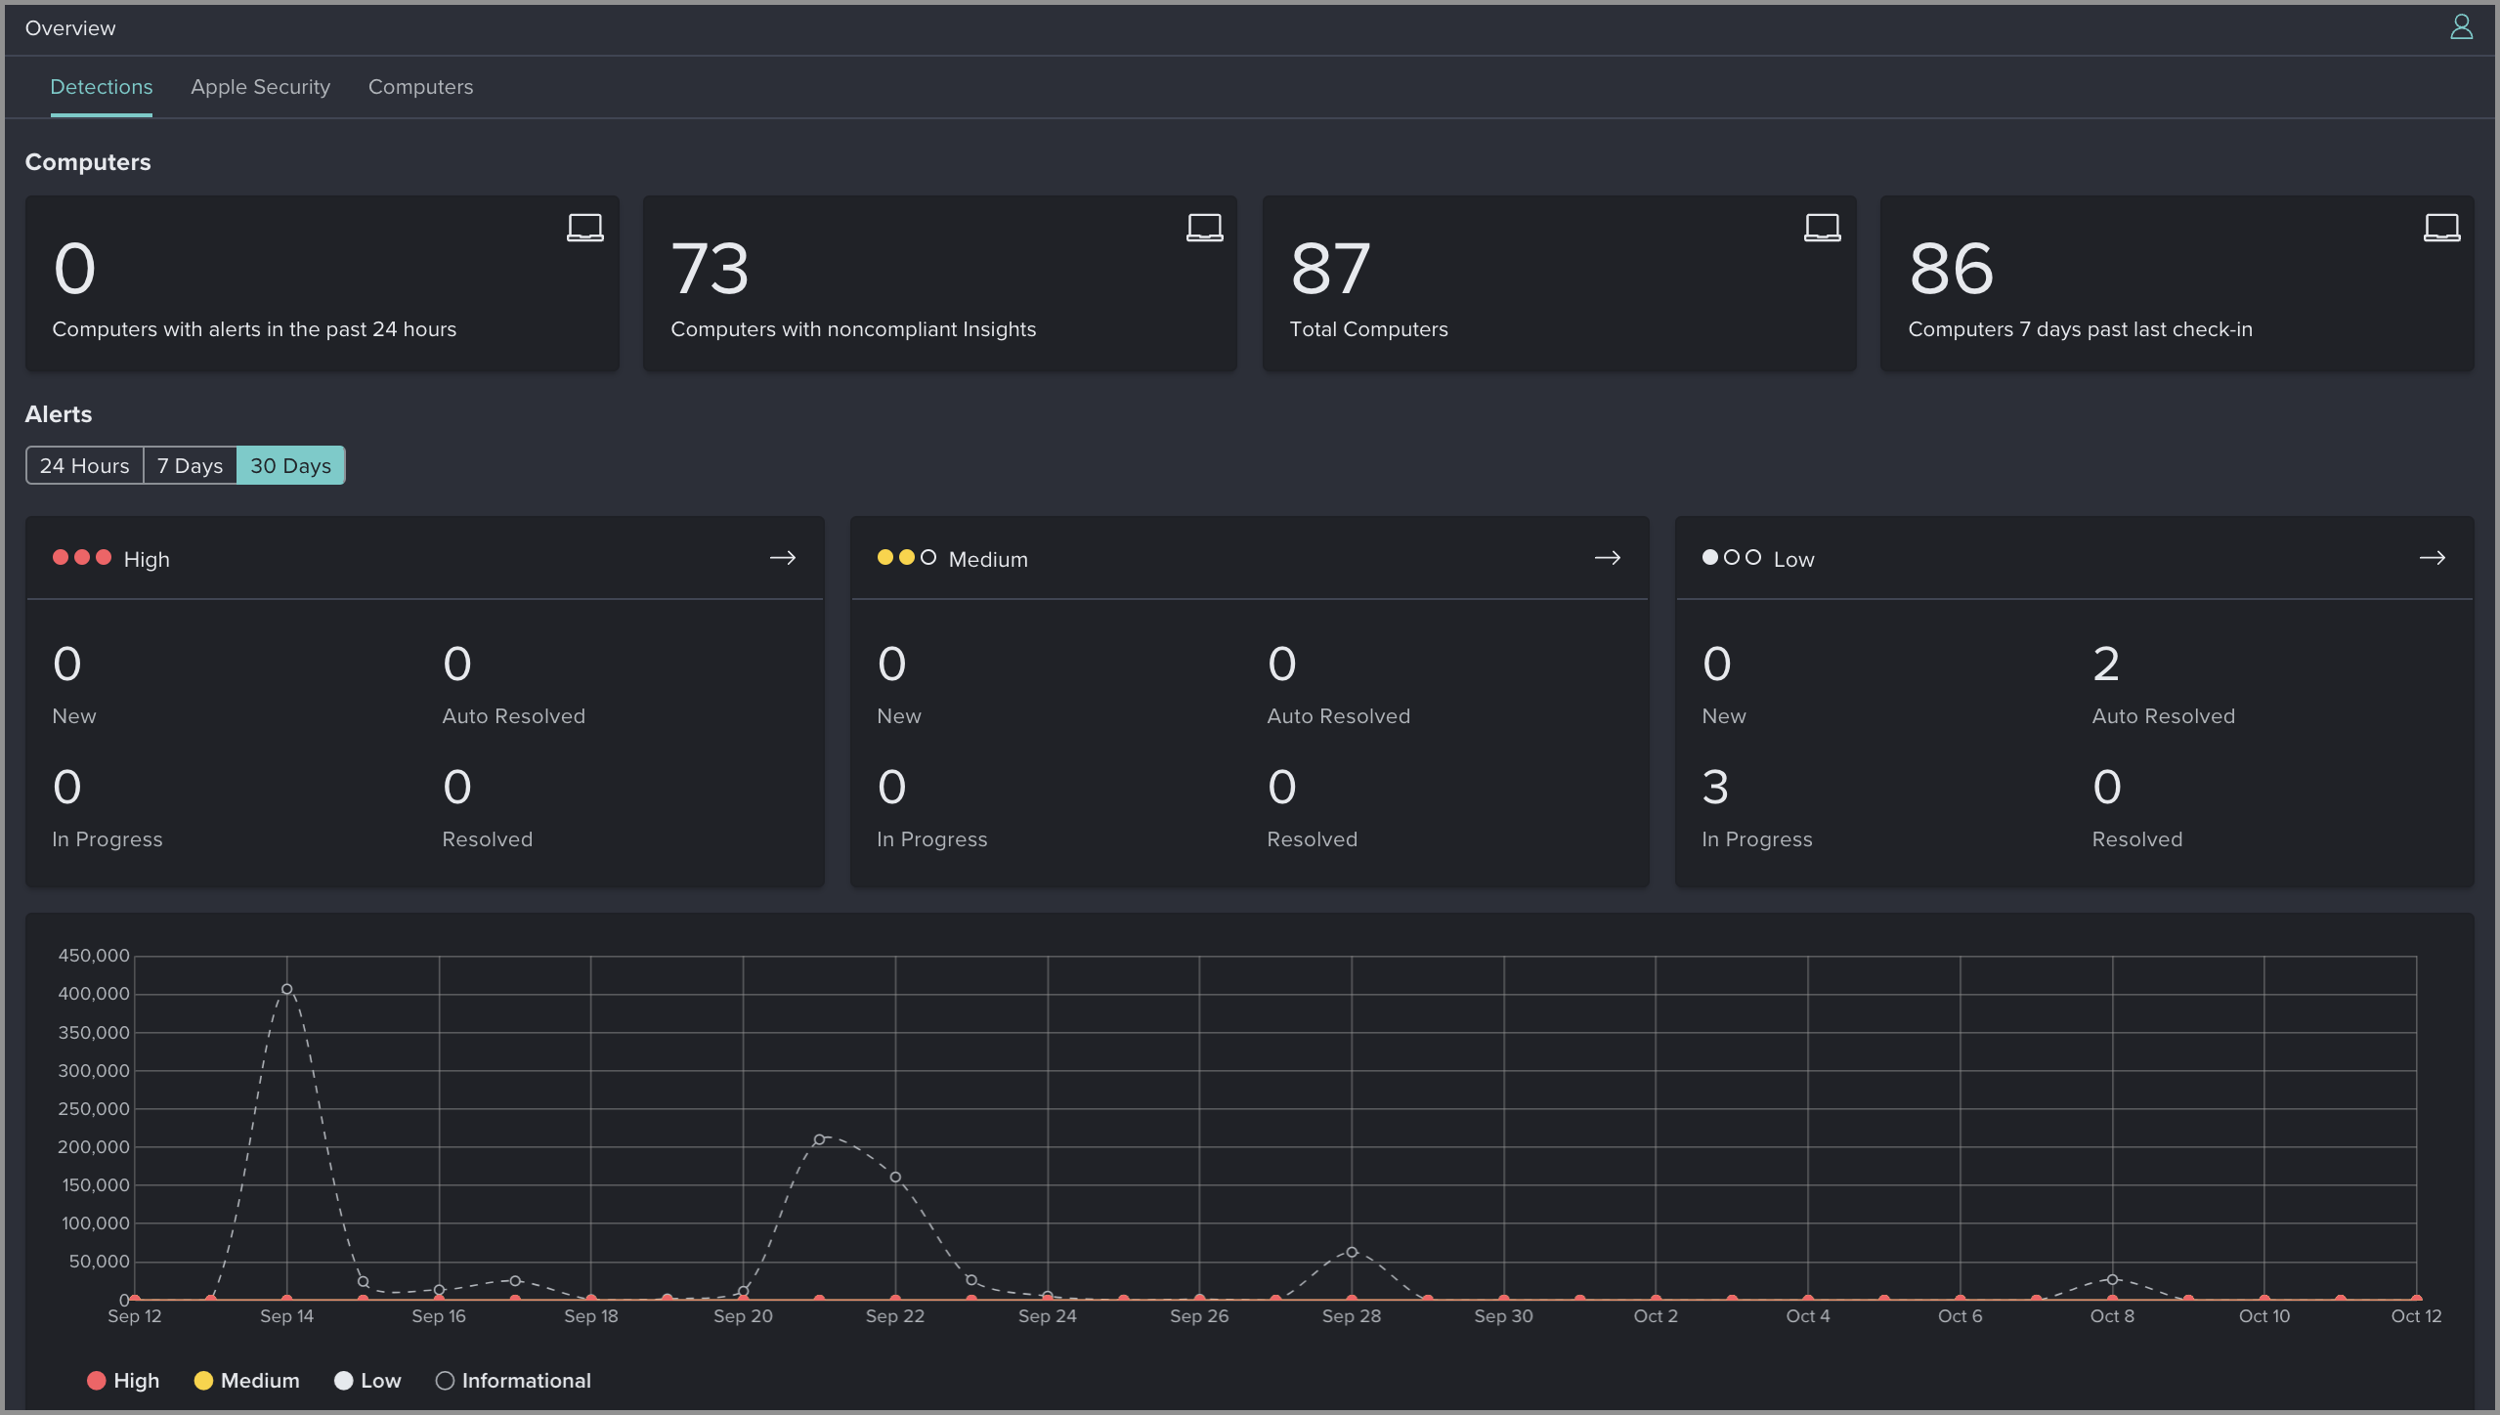The height and width of the screenshot is (1415, 2500).
Task: Open the 0 Computers with alerts card
Action: click(x=322, y=283)
